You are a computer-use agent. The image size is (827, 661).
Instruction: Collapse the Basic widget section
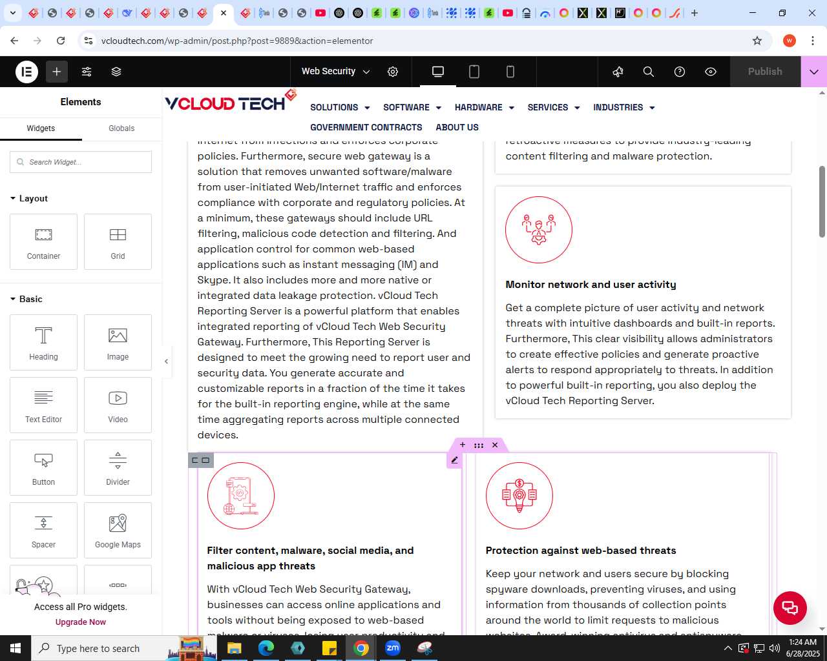pos(26,299)
